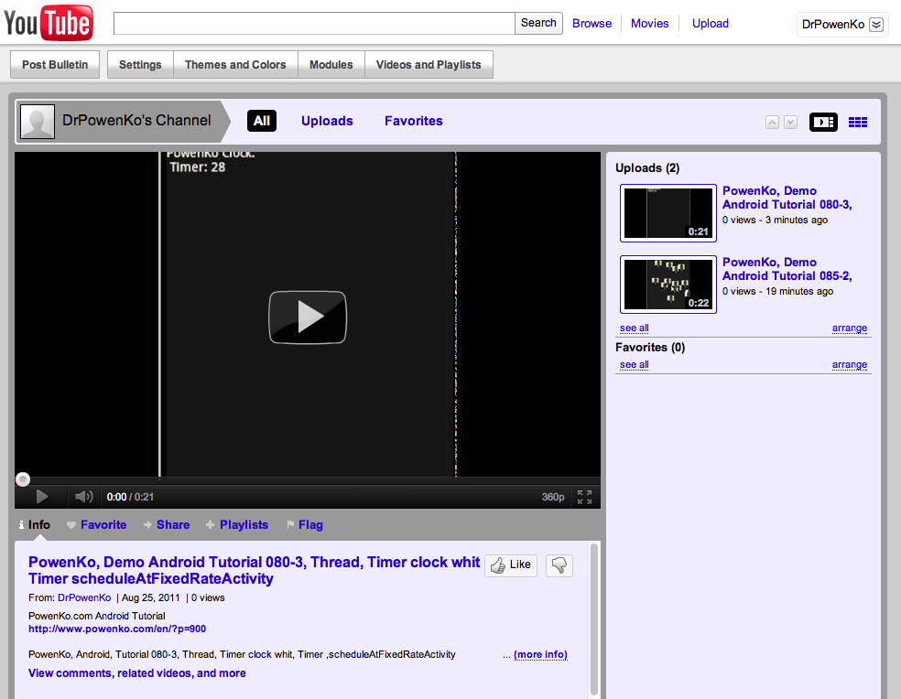Click the large play overlay on the video
The image size is (901, 699).
(x=308, y=317)
